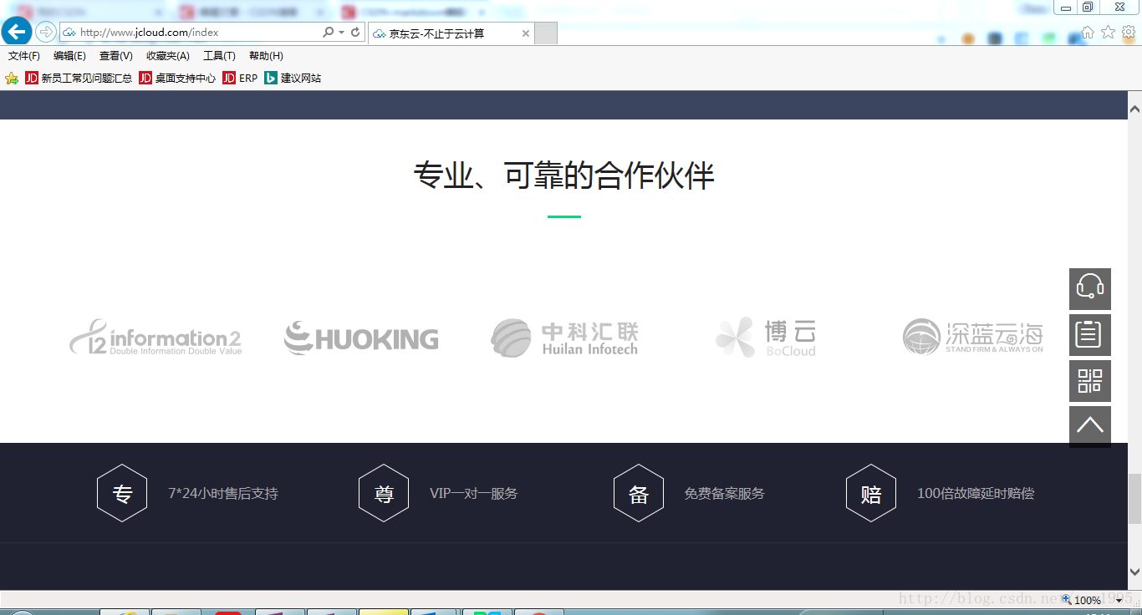The image size is (1142, 615).
Task: Open the 帮助(H) menu
Action: [266, 56]
